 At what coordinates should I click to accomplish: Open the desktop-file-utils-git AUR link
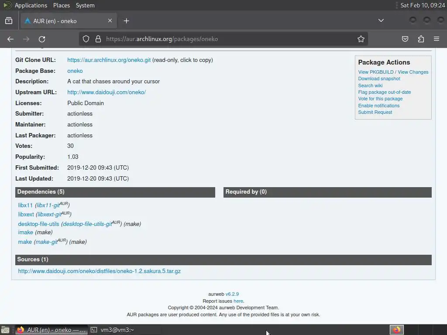[87, 224]
